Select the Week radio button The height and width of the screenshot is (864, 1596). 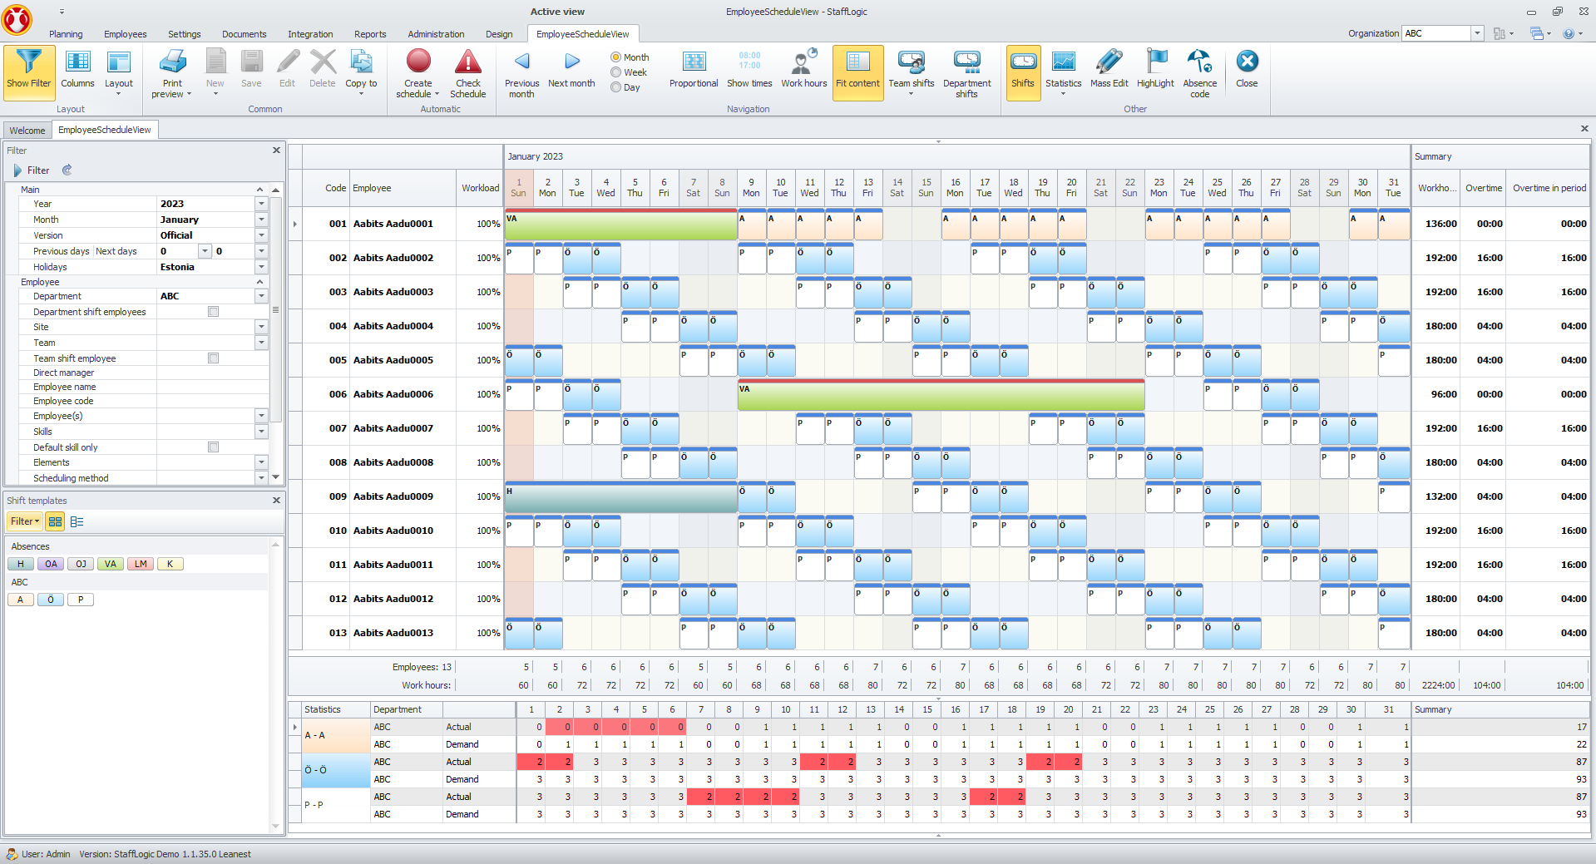616,72
